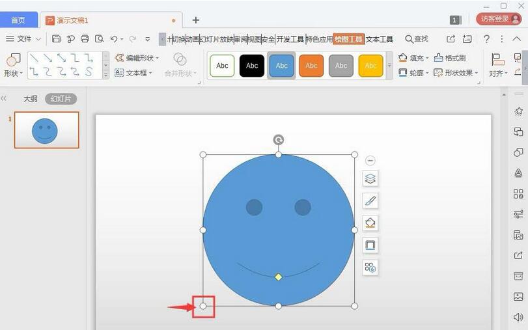Click the Undo arrow icon
528x330 pixels.
(x=114, y=39)
